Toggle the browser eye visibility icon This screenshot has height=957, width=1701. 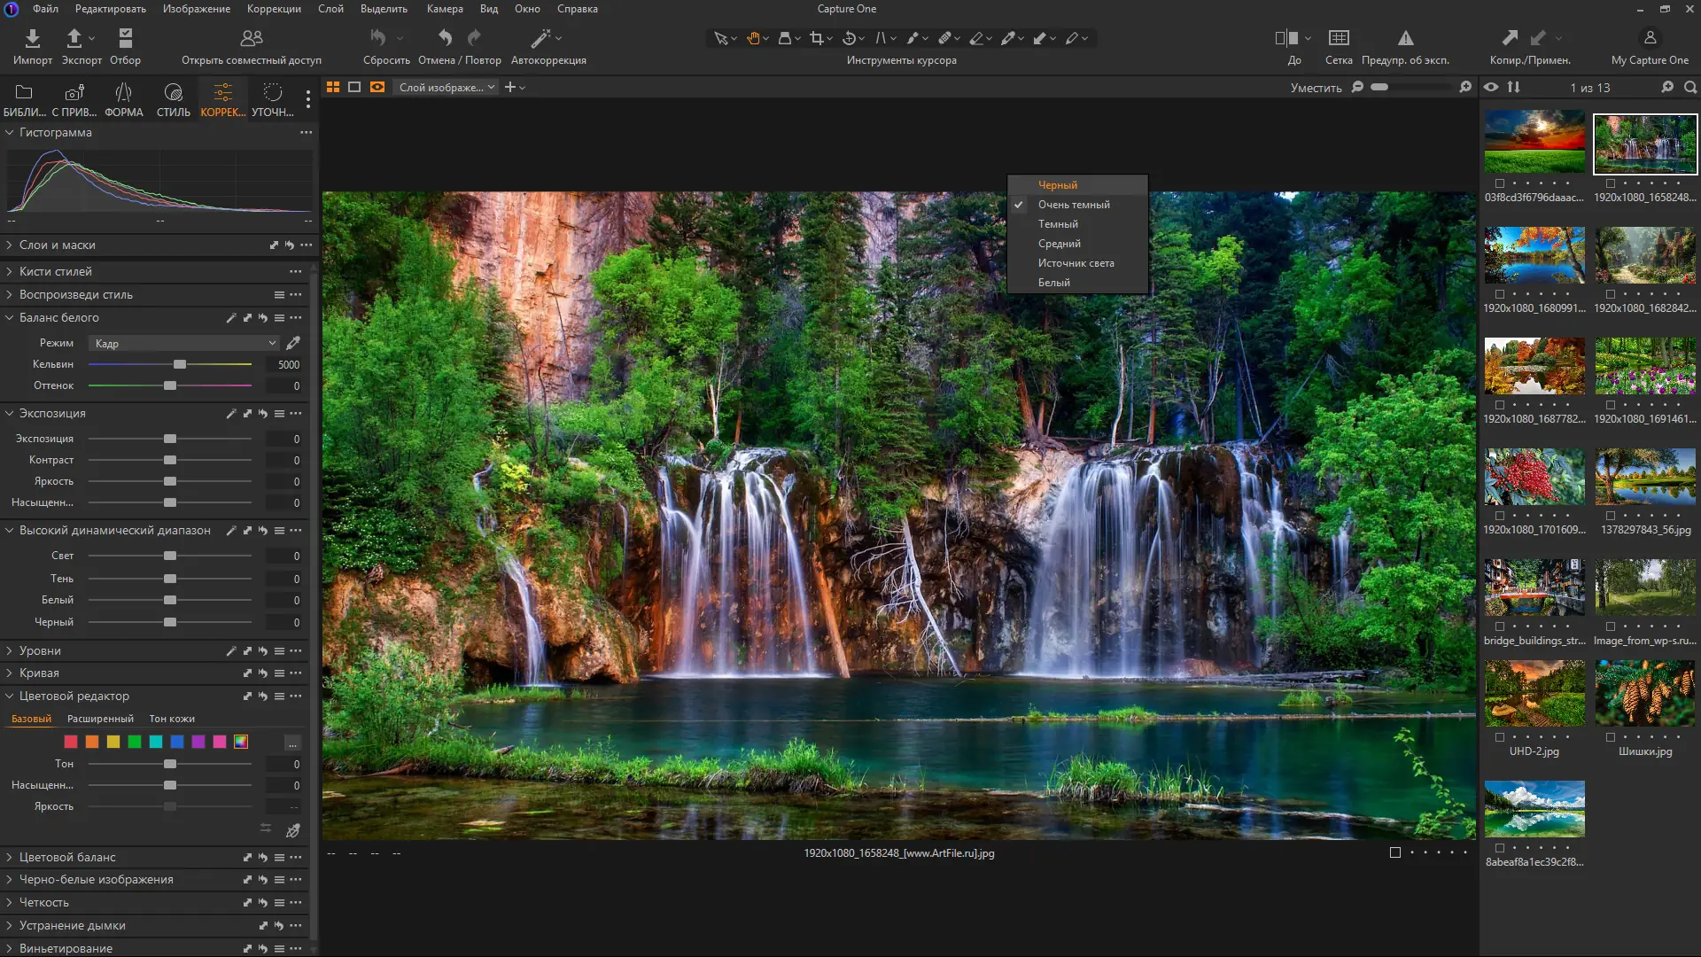pos(1491,87)
